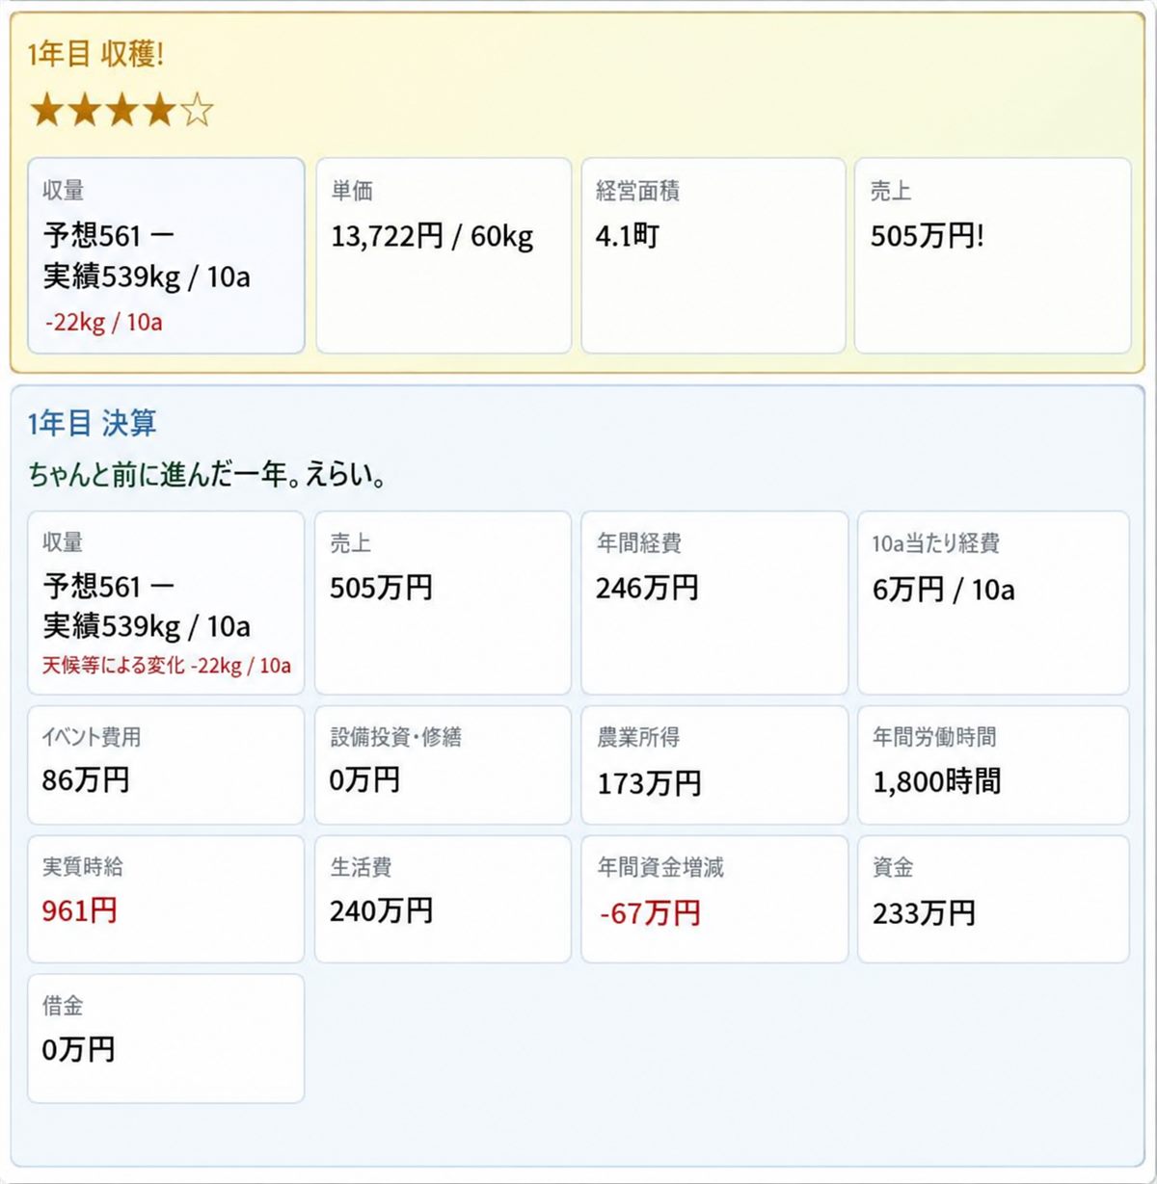Select the 単価 13,722円 card
This screenshot has width=1157, height=1184.
pos(444,255)
